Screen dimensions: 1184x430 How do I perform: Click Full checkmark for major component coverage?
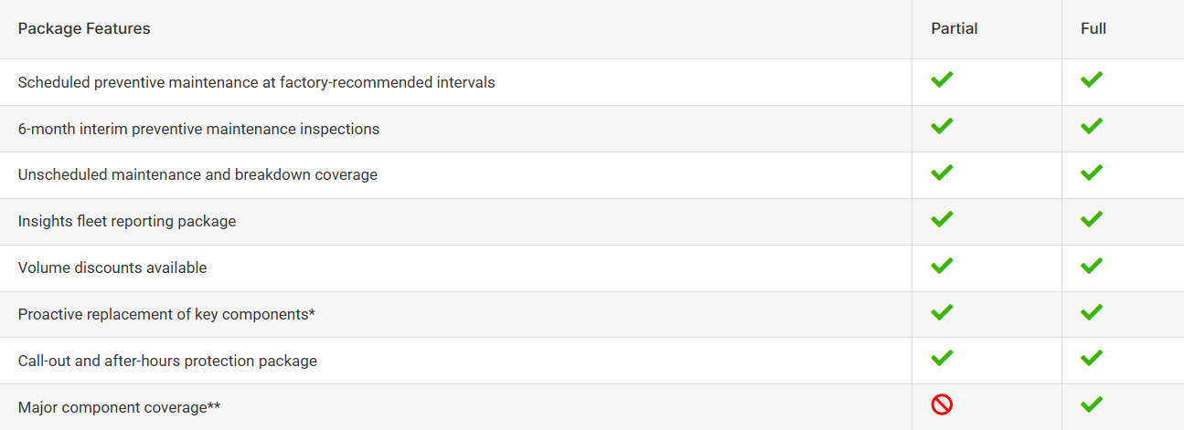click(x=1091, y=404)
